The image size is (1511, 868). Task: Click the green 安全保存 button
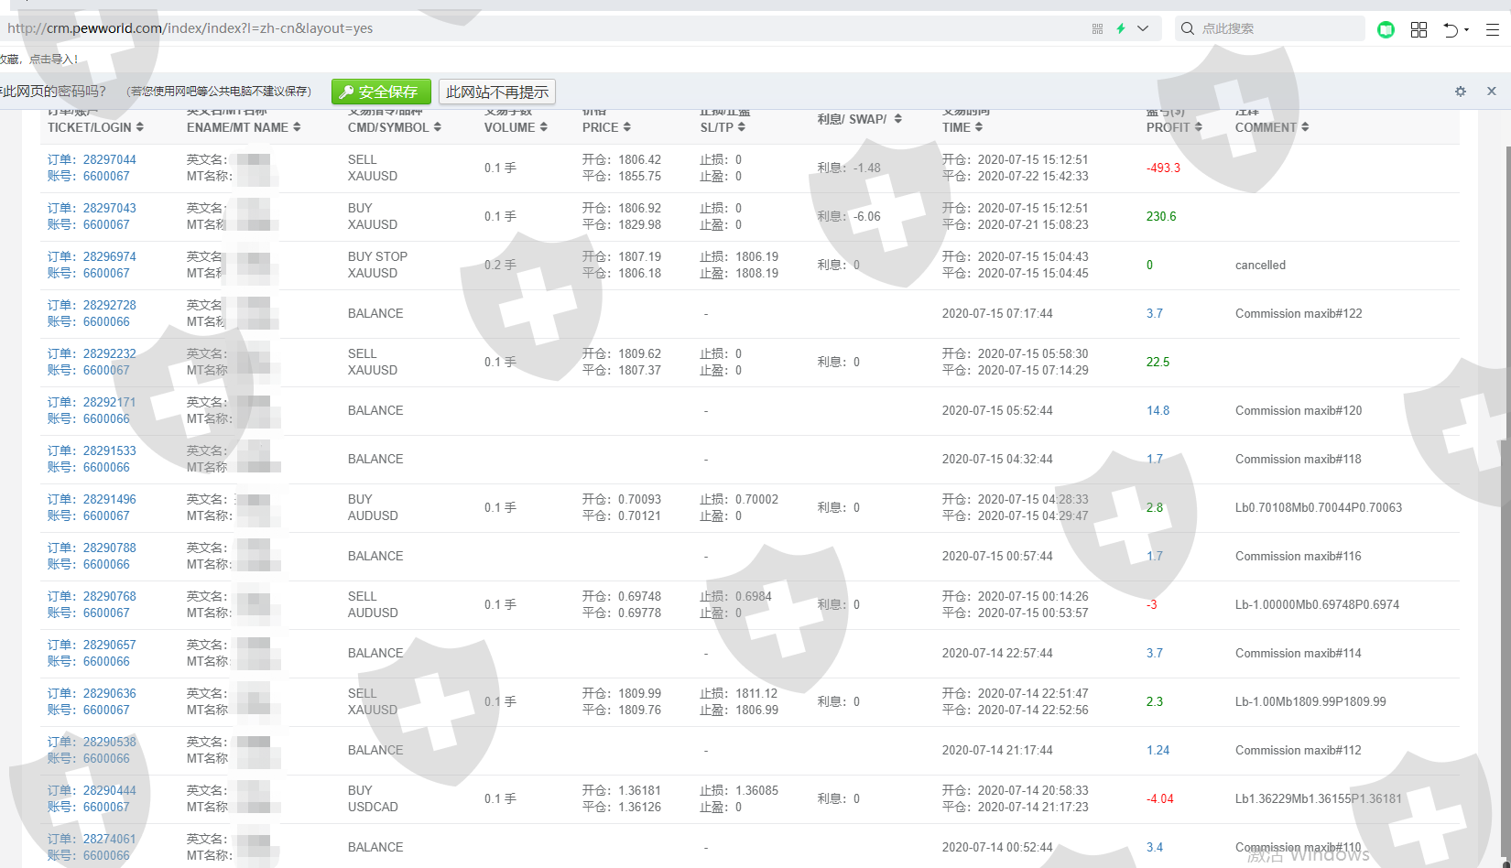click(x=380, y=92)
